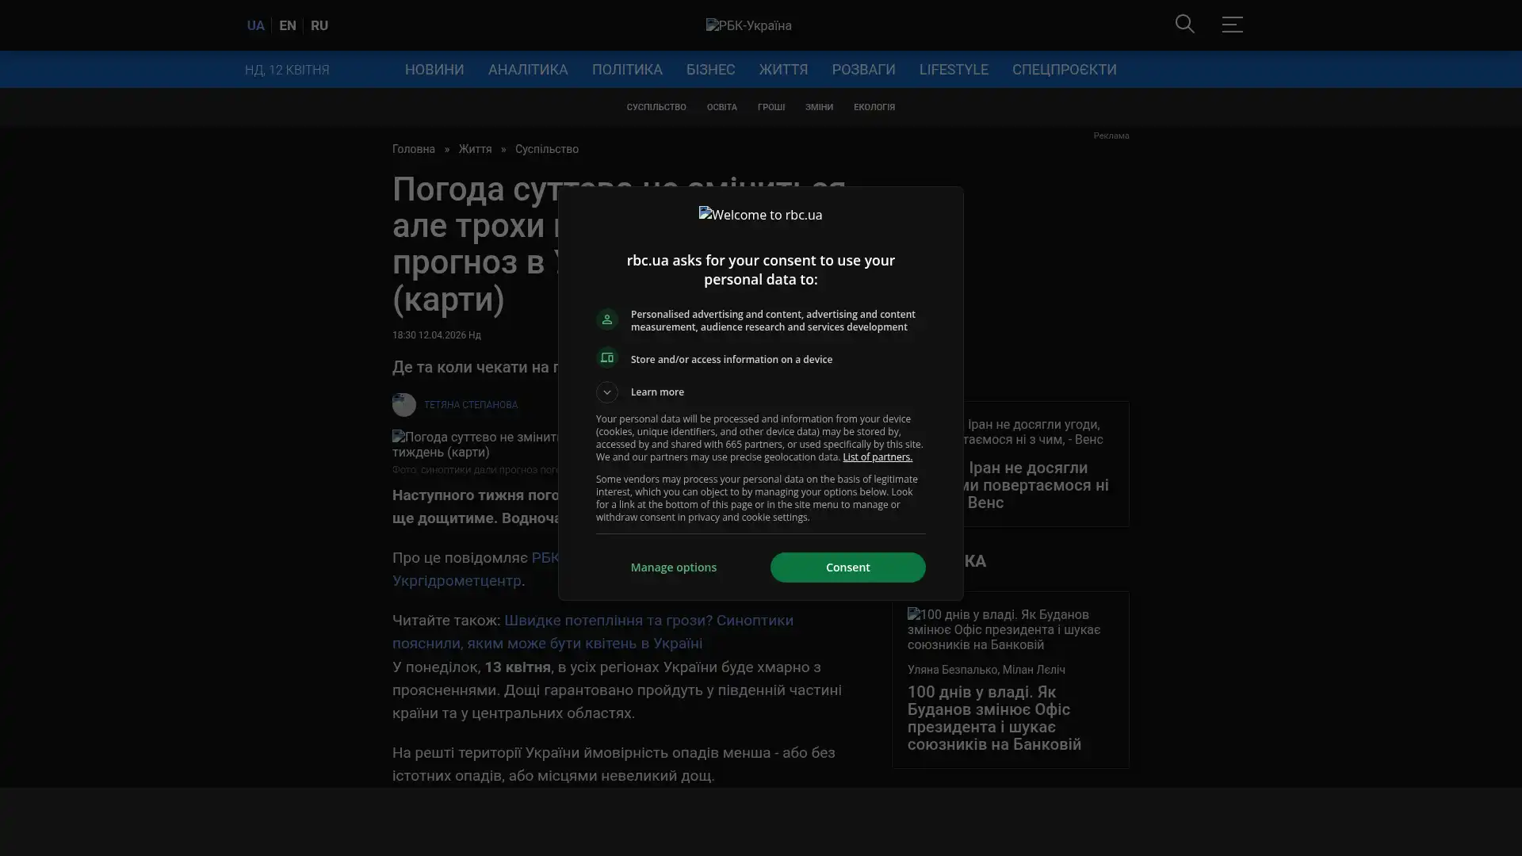Select the ЕКОЛОГІЯ submenu tab
1522x856 pixels.
pyautogui.click(x=874, y=107)
